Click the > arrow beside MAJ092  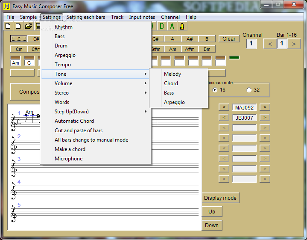pyautogui.click(x=265, y=107)
